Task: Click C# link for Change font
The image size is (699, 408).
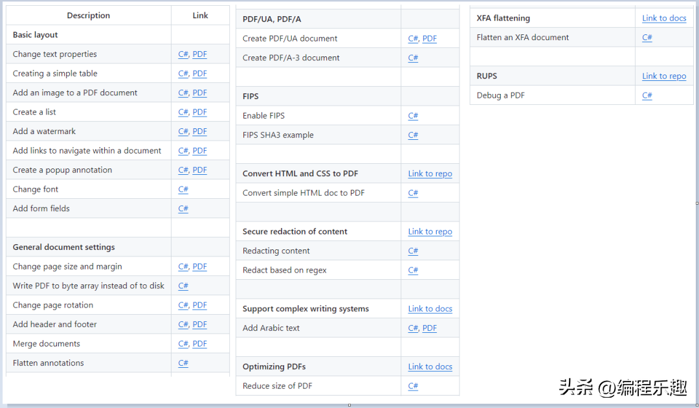Action: point(183,190)
